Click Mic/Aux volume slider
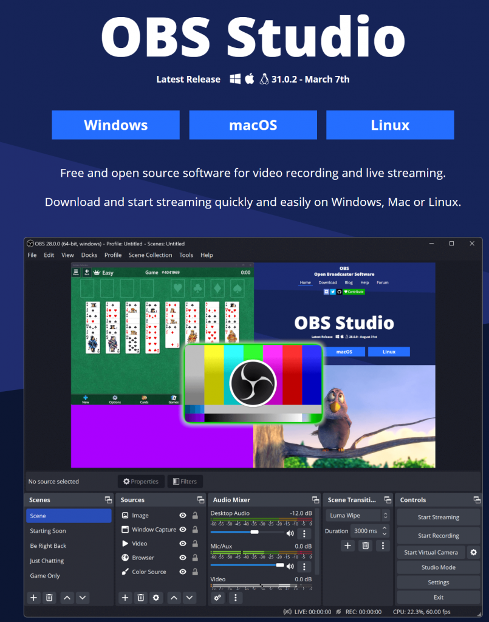This screenshot has height=622, width=489. pyautogui.click(x=247, y=565)
